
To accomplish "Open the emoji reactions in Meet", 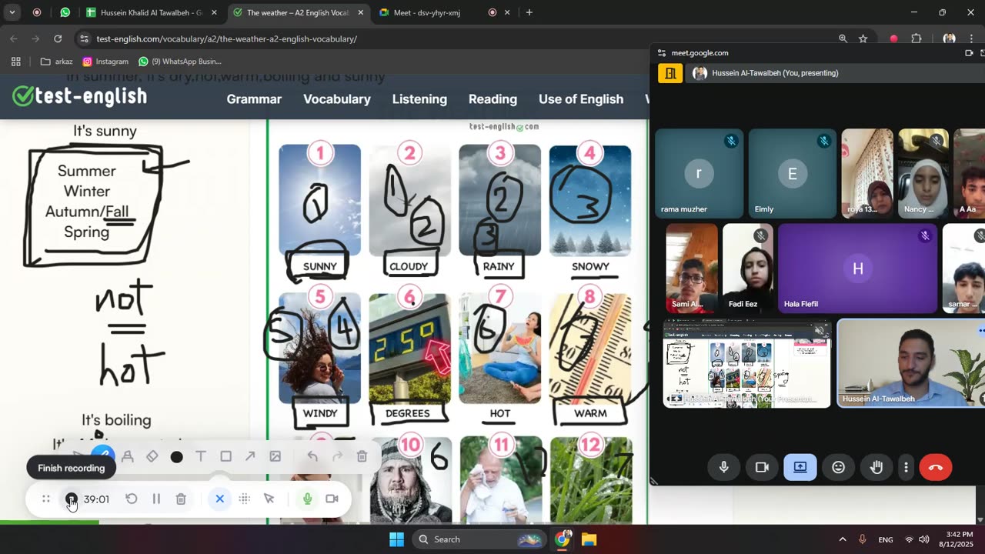I will [839, 467].
